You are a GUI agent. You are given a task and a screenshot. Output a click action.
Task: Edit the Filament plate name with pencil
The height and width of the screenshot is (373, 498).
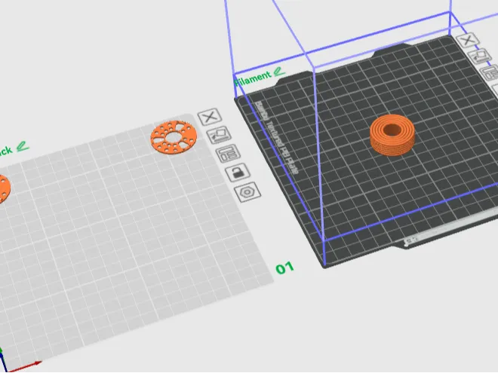click(x=279, y=72)
